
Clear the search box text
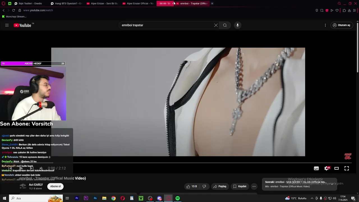pos(216,25)
